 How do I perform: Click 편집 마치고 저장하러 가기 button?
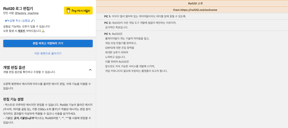click(x=48, y=43)
